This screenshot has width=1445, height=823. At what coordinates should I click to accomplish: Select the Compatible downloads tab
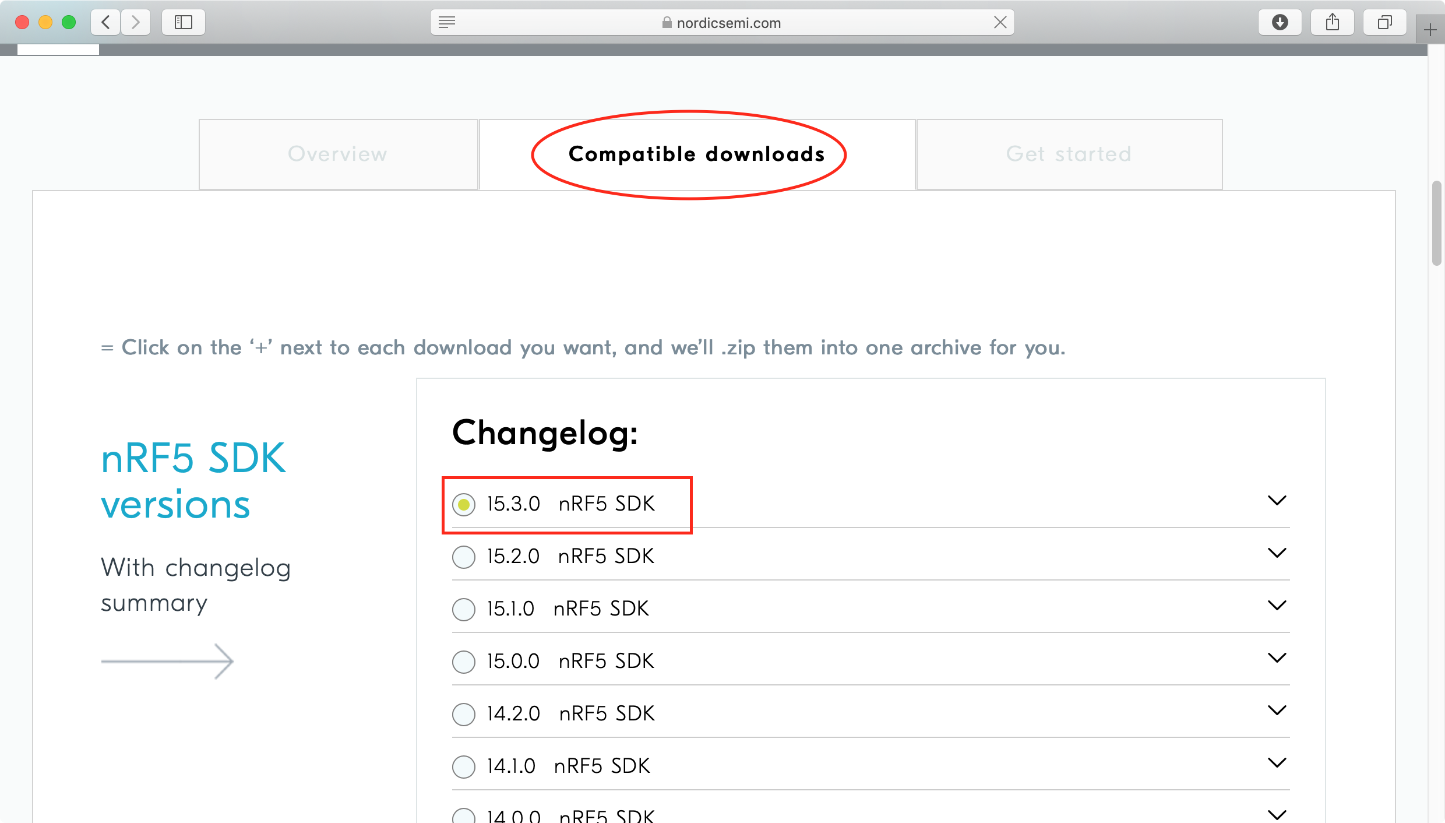(x=696, y=154)
